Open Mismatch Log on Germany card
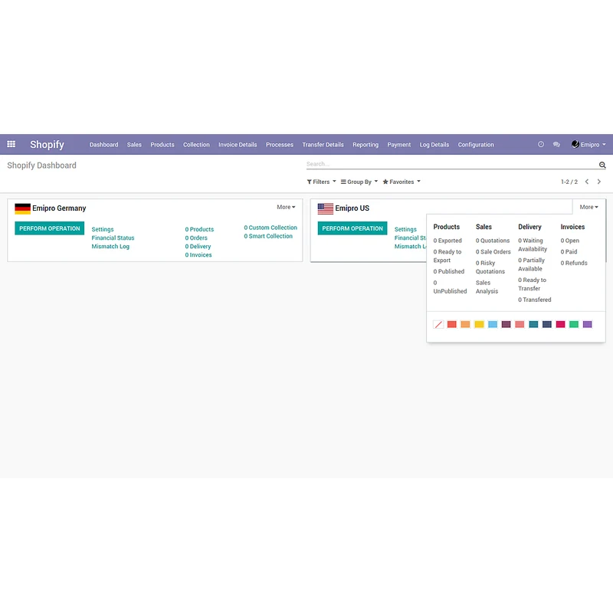Viewport: 613px width, 613px height. [110, 247]
